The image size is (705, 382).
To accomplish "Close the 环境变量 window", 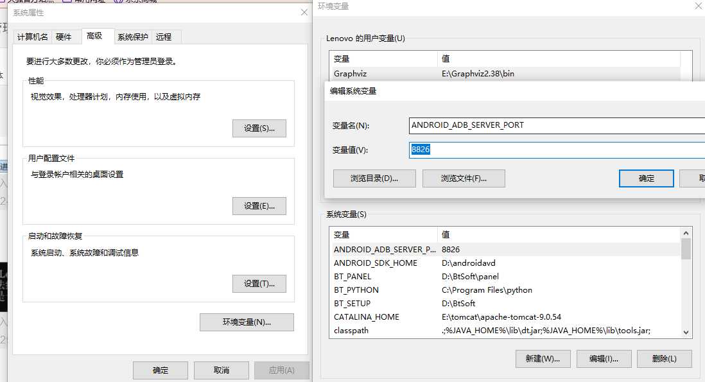I will [699, 6].
